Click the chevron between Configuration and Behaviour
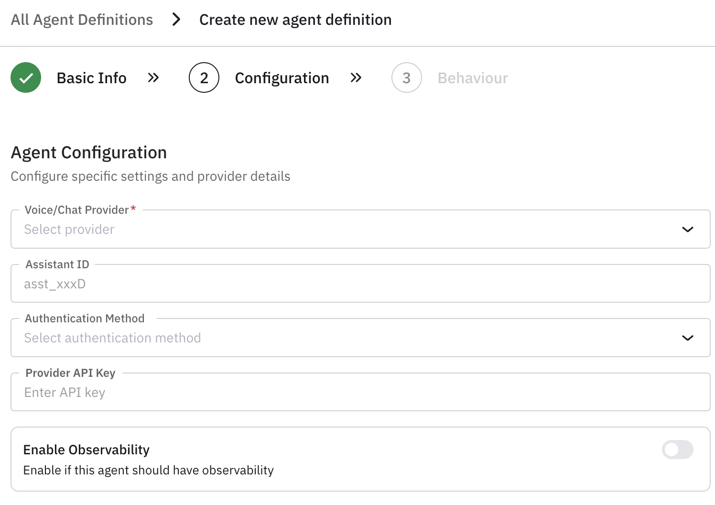Screen dimensions: 715x505 coord(356,77)
